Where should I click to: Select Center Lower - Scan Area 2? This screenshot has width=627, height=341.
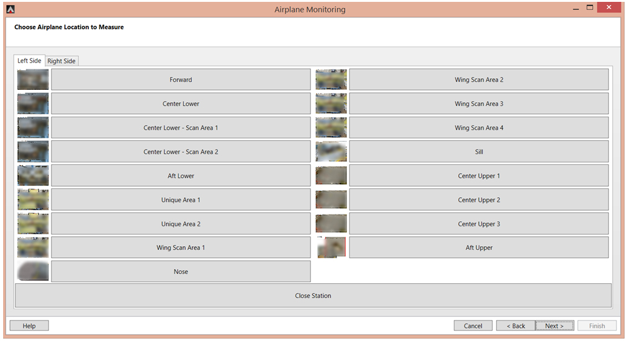point(181,152)
